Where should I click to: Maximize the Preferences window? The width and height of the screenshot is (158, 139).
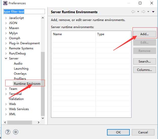coord(140,3)
